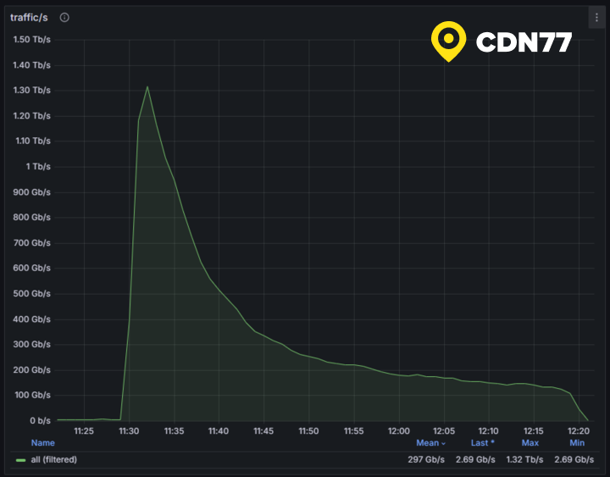Click the 11:55 time axis label
610x477 pixels.
click(353, 431)
